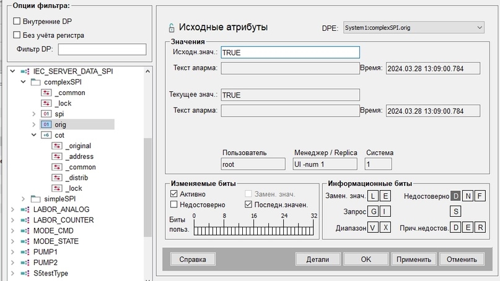
Task: Select the MODE_STATE tree item
Action: point(56,241)
